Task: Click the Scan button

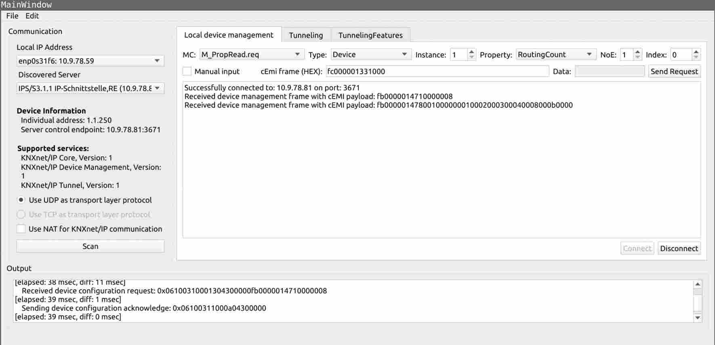Action: pyautogui.click(x=90, y=246)
